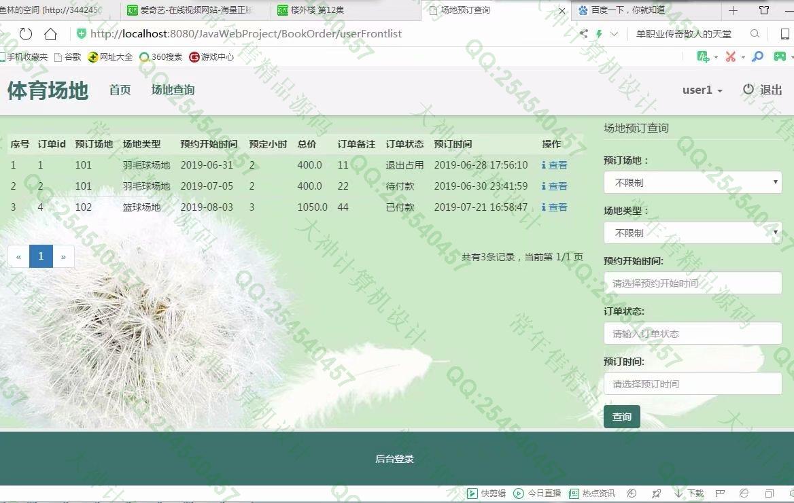Click the IE mode status icon
This screenshot has height=503, width=794.
pyautogui.click(x=744, y=493)
